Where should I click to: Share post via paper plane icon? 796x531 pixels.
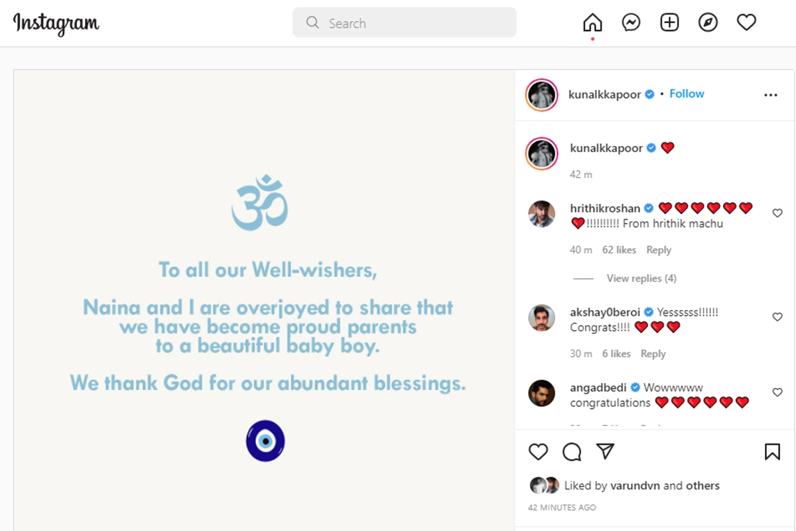[x=605, y=452]
